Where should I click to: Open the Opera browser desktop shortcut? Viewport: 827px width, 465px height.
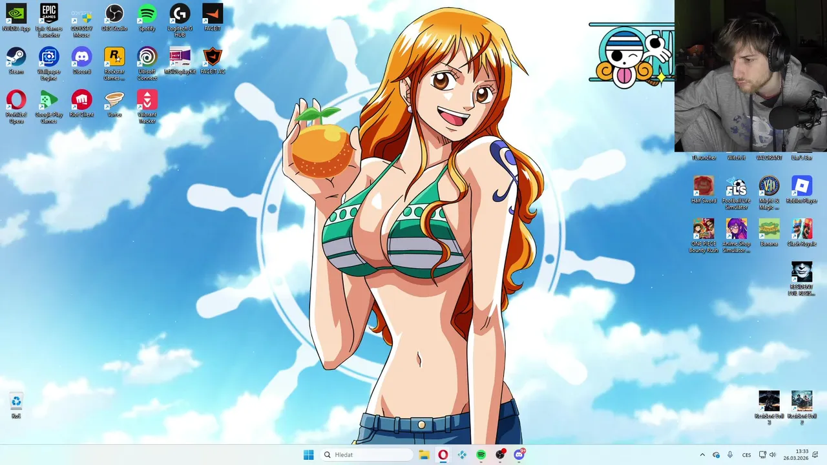pyautogui.click(x=16, y=107)
